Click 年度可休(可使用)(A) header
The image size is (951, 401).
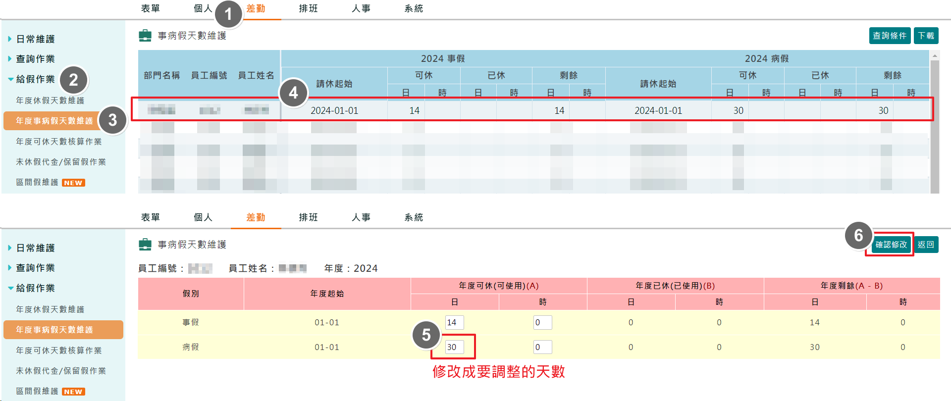[499, 286]
